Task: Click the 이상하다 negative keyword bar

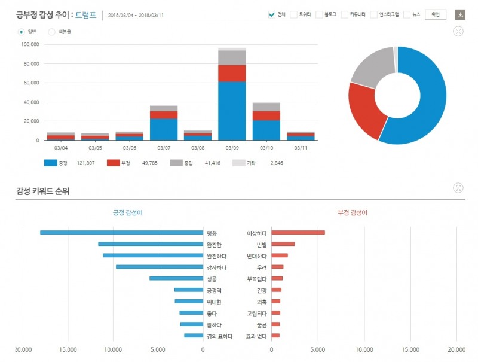Action: pos(298,233)
